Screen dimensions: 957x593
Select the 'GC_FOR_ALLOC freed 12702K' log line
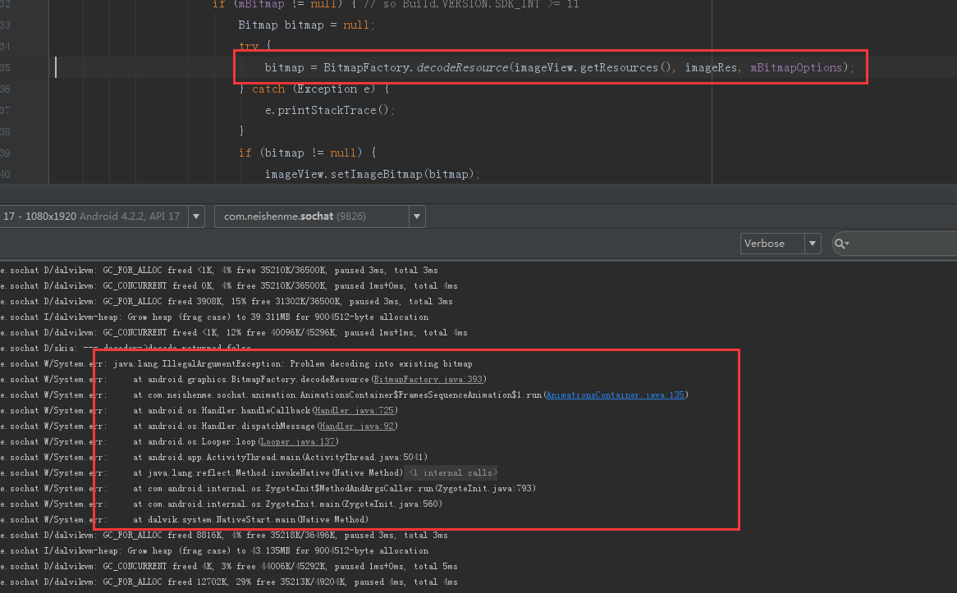(229, 582)
